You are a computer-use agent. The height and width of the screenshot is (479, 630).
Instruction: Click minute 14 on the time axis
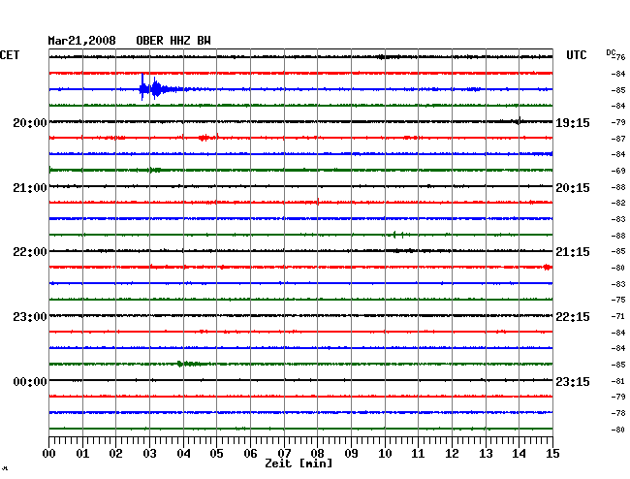[519, 454]
